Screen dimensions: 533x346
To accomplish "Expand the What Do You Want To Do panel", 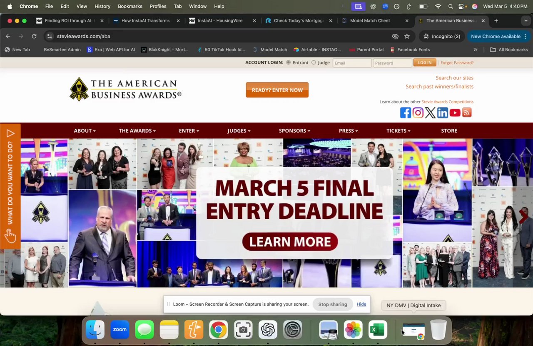I will [10, 186].
